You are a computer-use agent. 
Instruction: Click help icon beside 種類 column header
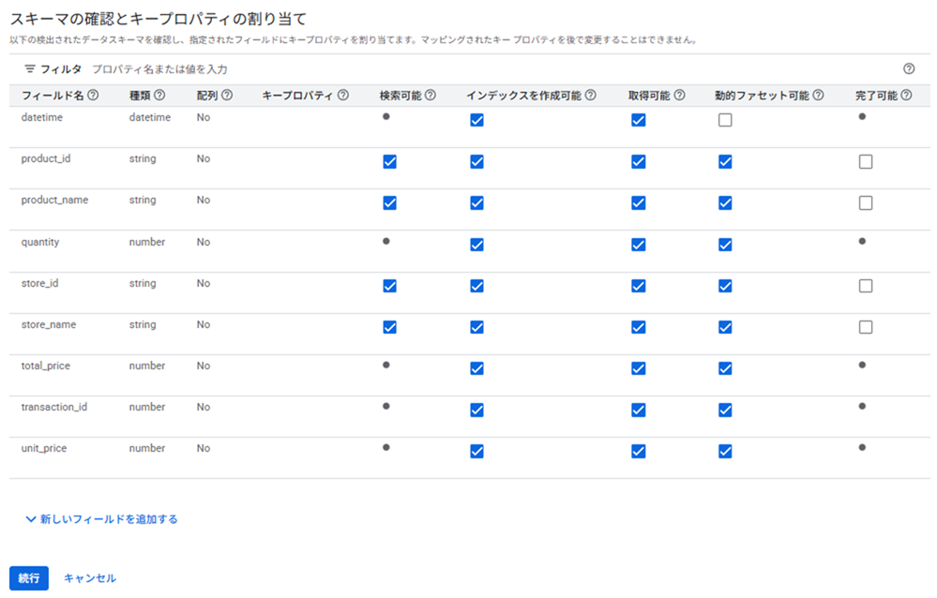pyautogui.click(x=160, y=95)
